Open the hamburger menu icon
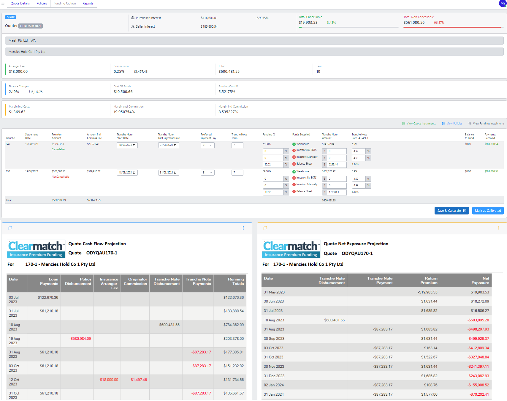 [3, 3]
